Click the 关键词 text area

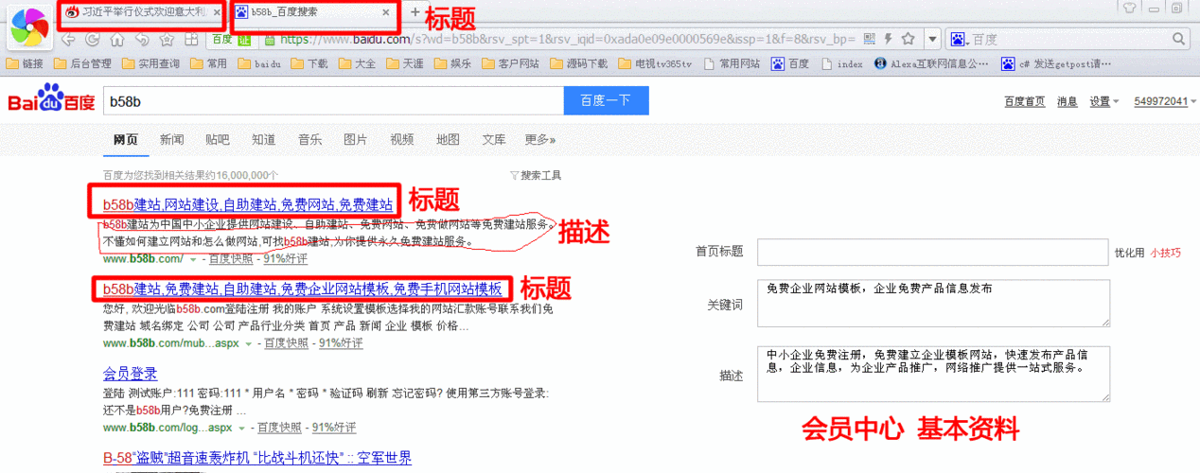(933, 303)
